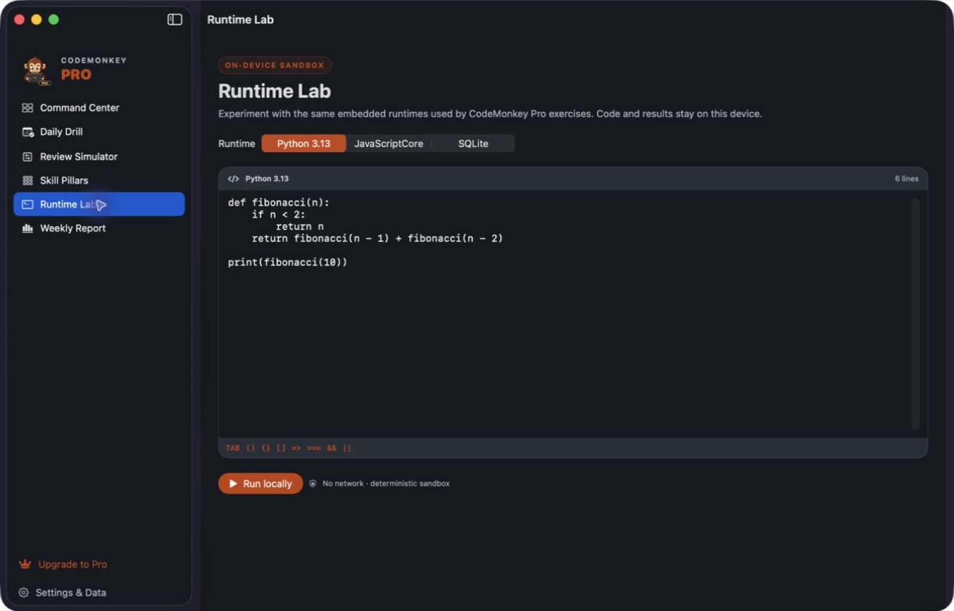Insert a tab using the TAB key button

tap(233, 448)
